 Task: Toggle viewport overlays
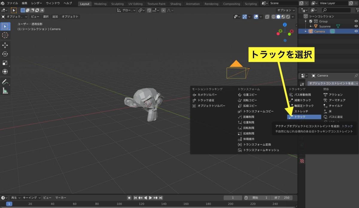click(x=256, y=17)
